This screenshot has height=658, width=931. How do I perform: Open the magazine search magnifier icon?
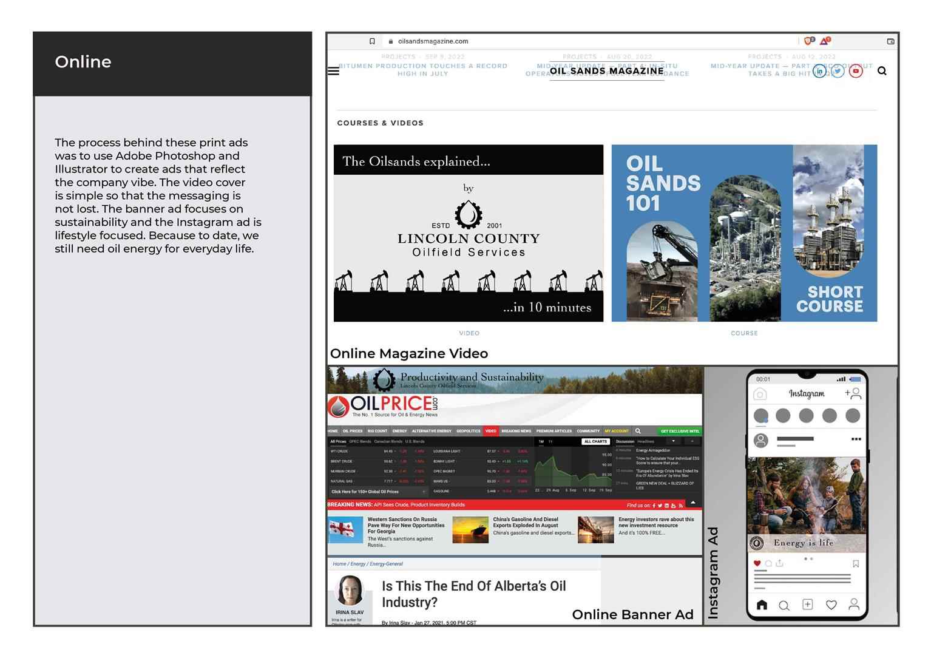click(x=882, y=71)
